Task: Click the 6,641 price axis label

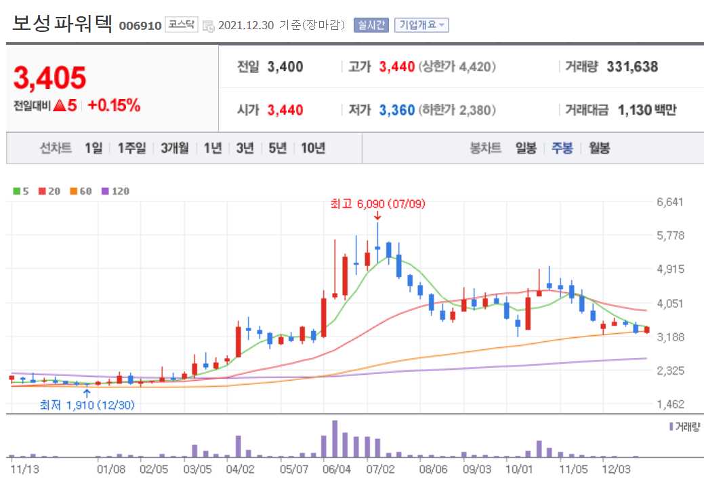Action: point(670,202)
